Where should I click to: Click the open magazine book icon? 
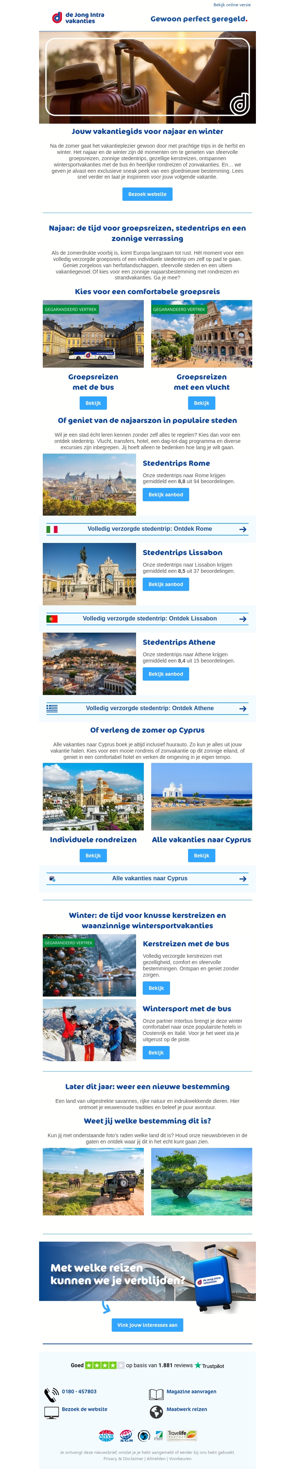point(156,1394)
